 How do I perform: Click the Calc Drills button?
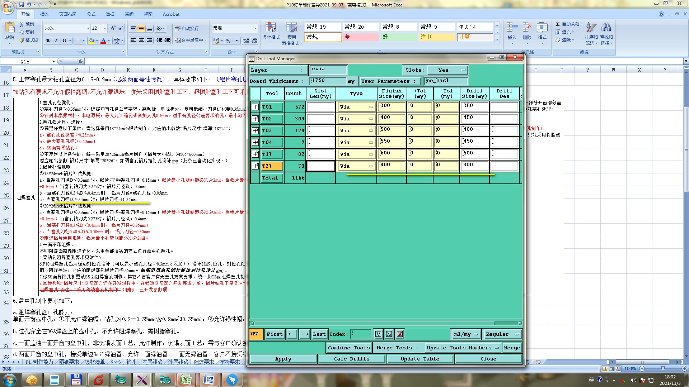[351, 359]
